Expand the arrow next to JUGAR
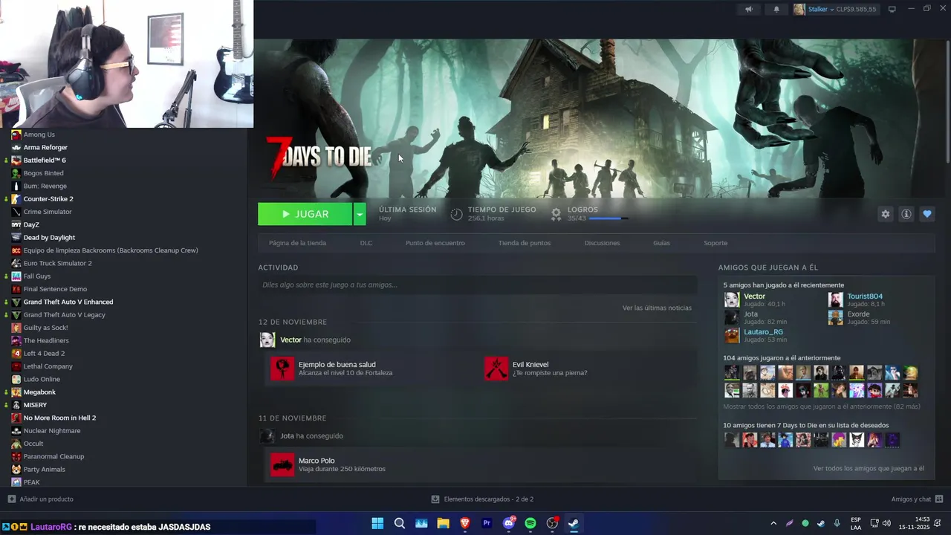951x535 pixels. (x=360, y=214)
